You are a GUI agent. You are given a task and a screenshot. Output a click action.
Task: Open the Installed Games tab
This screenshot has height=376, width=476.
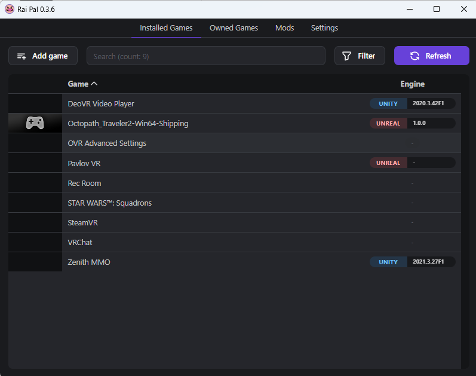coord(166,28)
